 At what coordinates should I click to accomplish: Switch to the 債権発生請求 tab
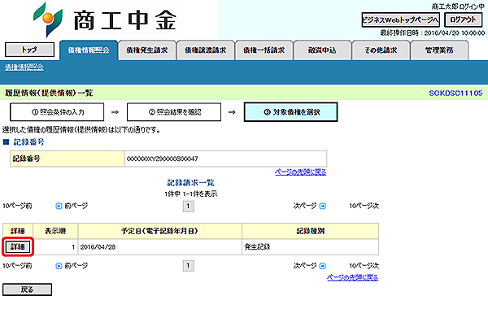(147, 50)
